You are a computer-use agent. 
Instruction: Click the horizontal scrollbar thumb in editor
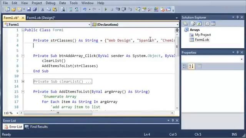click(58, 113)
